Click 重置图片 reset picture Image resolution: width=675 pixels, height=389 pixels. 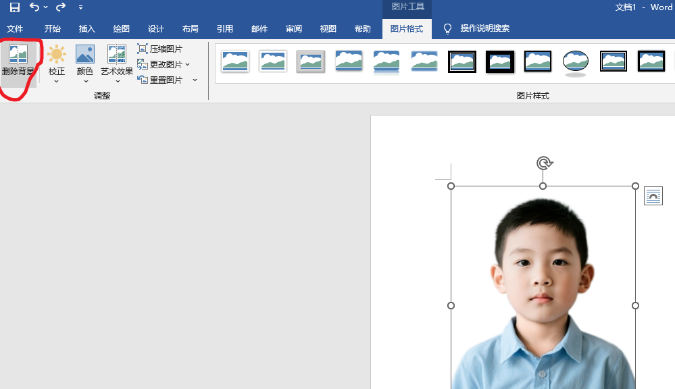click(159, 80)
